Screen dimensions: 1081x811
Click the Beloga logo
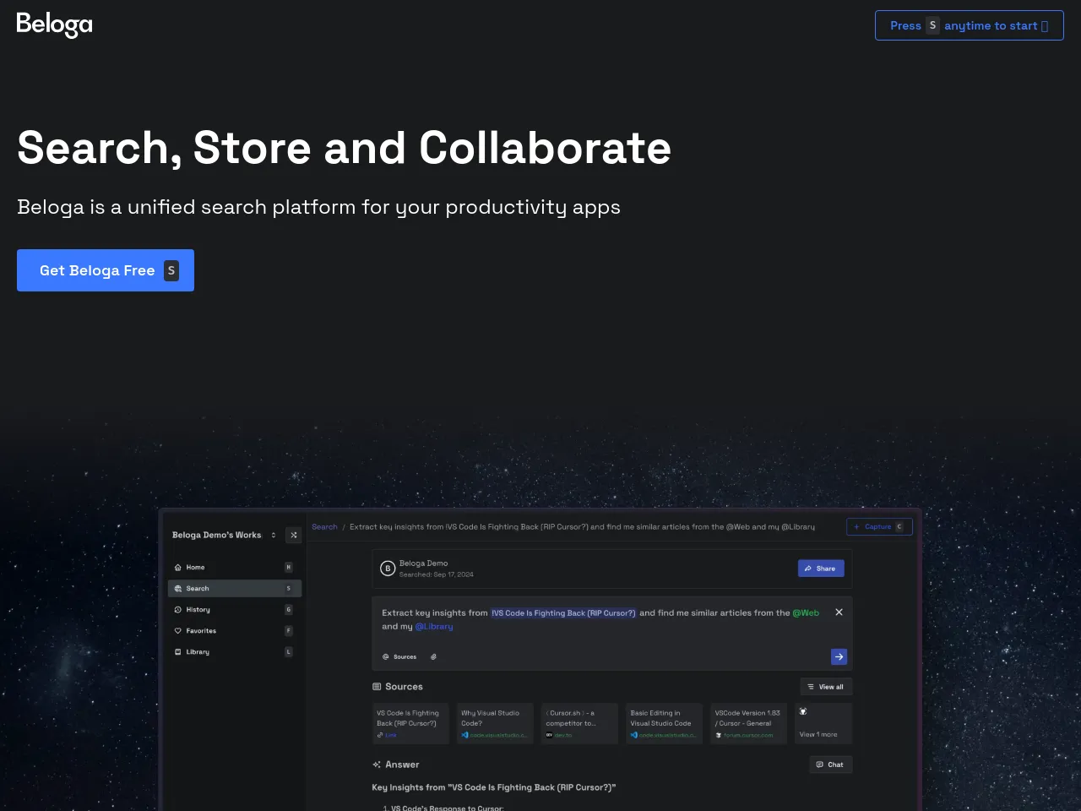pos(54,24)
